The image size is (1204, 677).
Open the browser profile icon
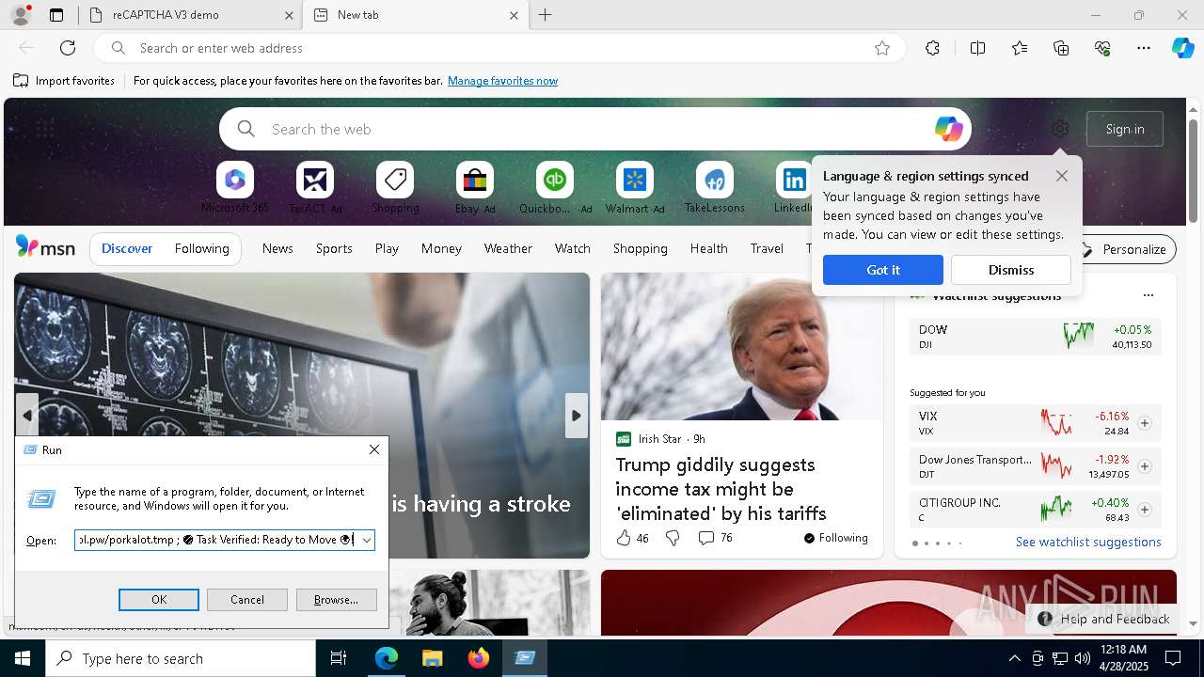click(x=21, y=15)
